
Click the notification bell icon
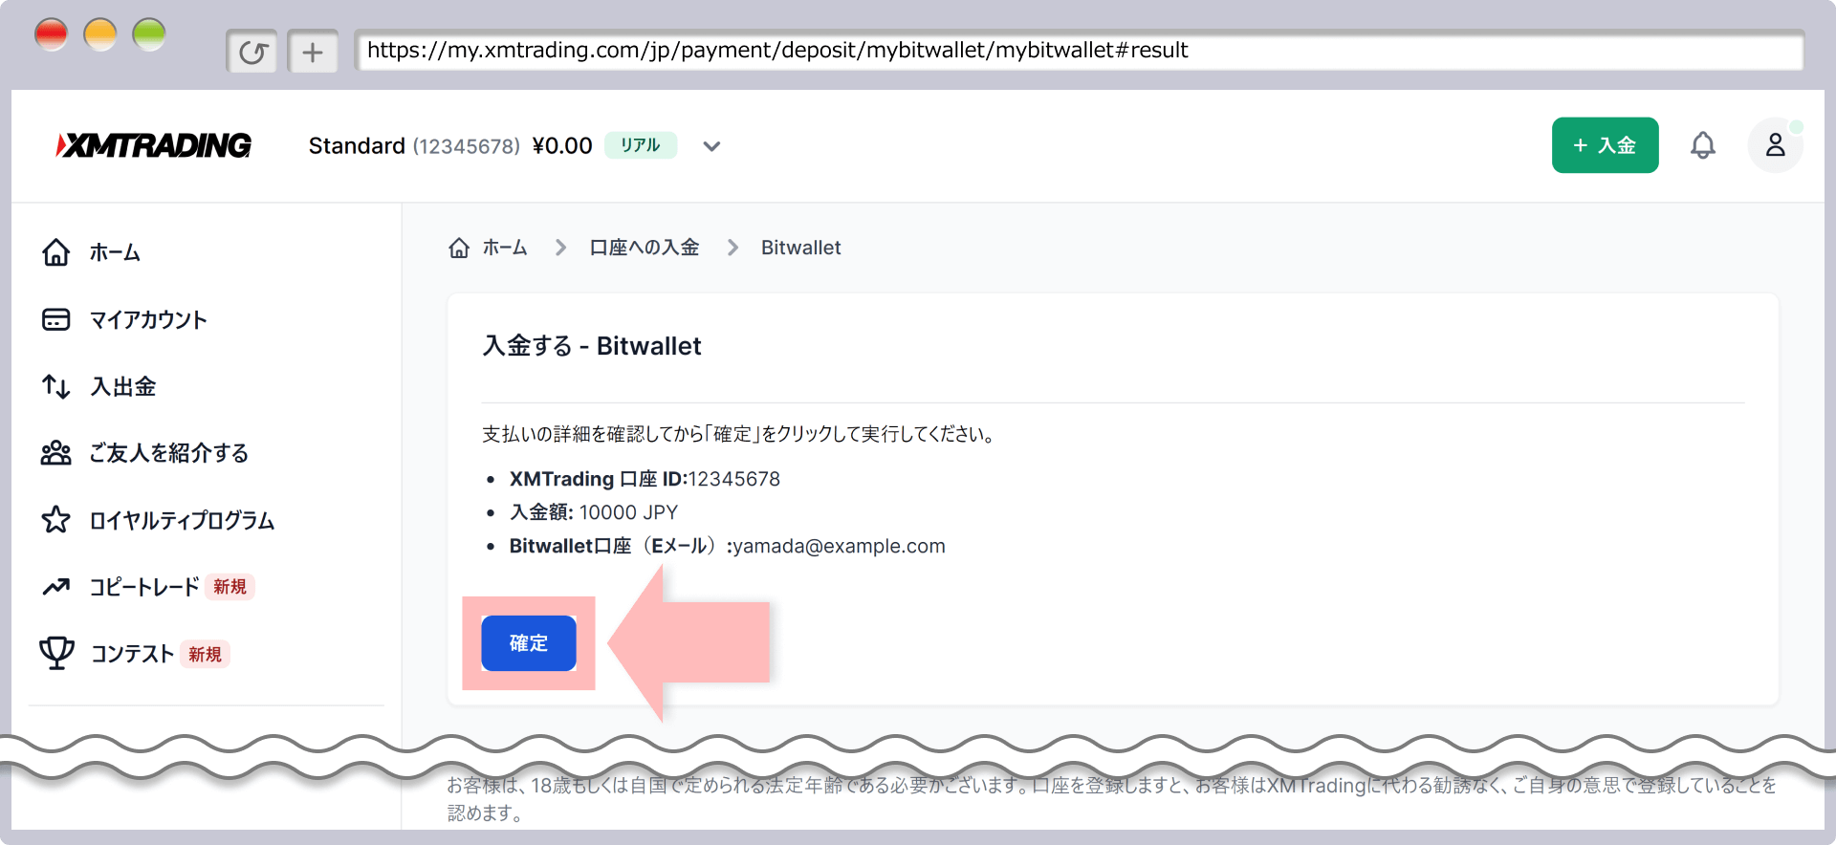pyautogui.click(x=1702, y=145)
